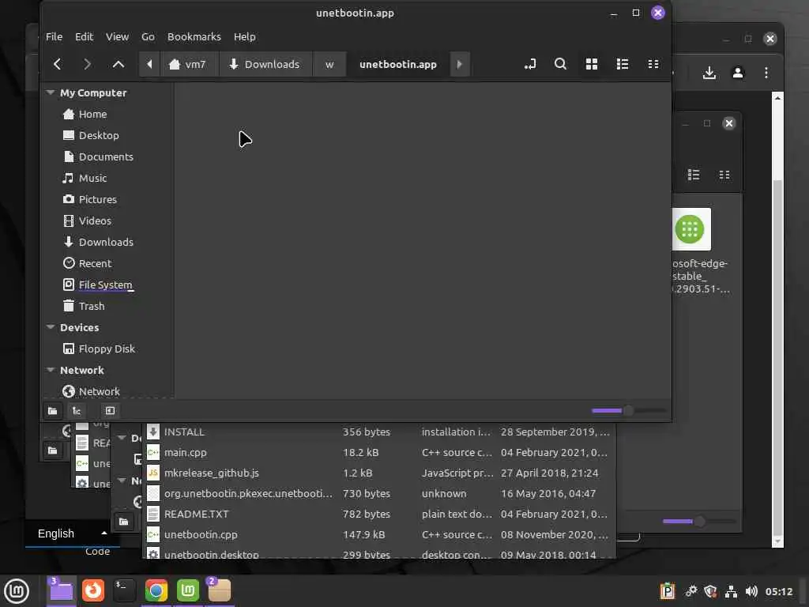The image size is (809, 607).
Task: Show tree view in the sidebar footer
Action: 77,411
